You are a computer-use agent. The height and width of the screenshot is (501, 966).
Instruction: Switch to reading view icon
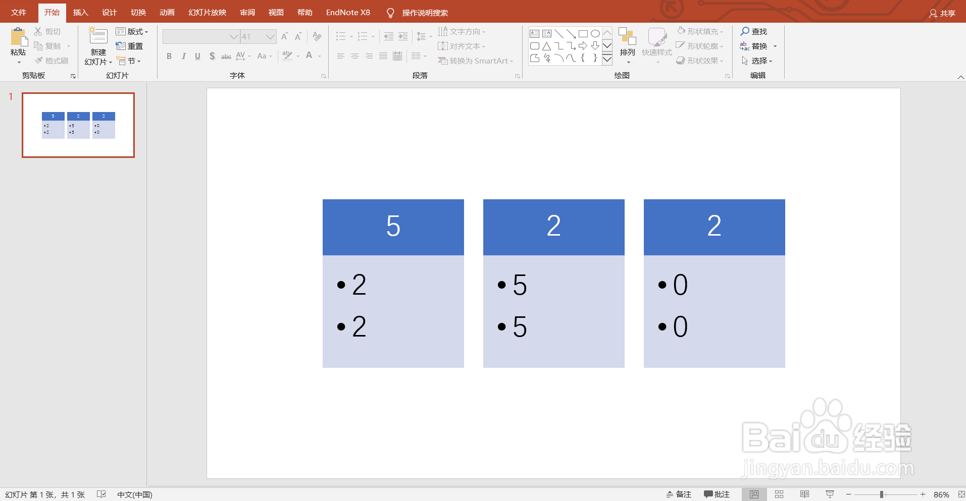click(804, 494)
